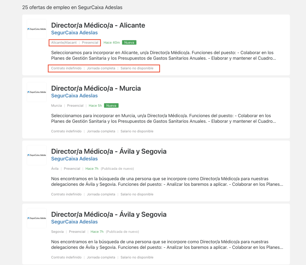Image resolution: width=306 pixels, height=265 pixels.
Task: Click 'Presencial' in the Murcia card
Action: (75, 105)
